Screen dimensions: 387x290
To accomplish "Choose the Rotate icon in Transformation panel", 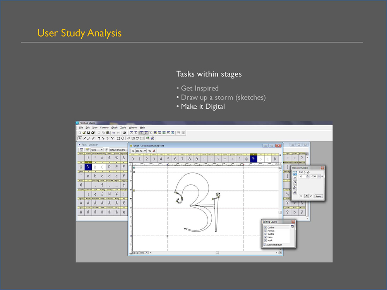I will (x=295, y=178).
